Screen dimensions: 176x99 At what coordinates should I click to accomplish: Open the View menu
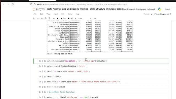click(x=48, y=14)
